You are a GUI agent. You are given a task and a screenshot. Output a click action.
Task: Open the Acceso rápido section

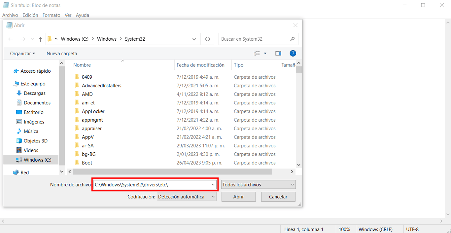35,71
